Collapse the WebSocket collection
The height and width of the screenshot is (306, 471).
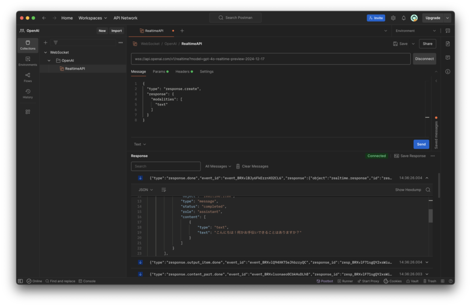pyautogui.click(x=46, y=52)
